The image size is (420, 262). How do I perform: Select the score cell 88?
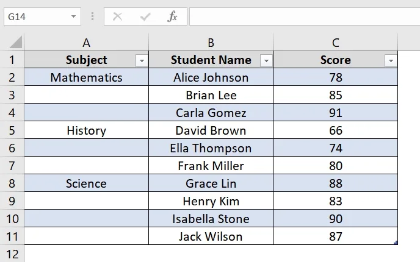pos(335,183)
